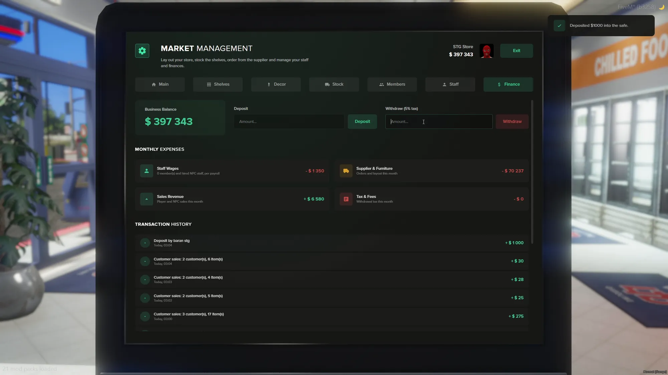Screen dimensions: 668x375
Task: Click the Sales Revenue arrow icon
Action: point(146,199)
